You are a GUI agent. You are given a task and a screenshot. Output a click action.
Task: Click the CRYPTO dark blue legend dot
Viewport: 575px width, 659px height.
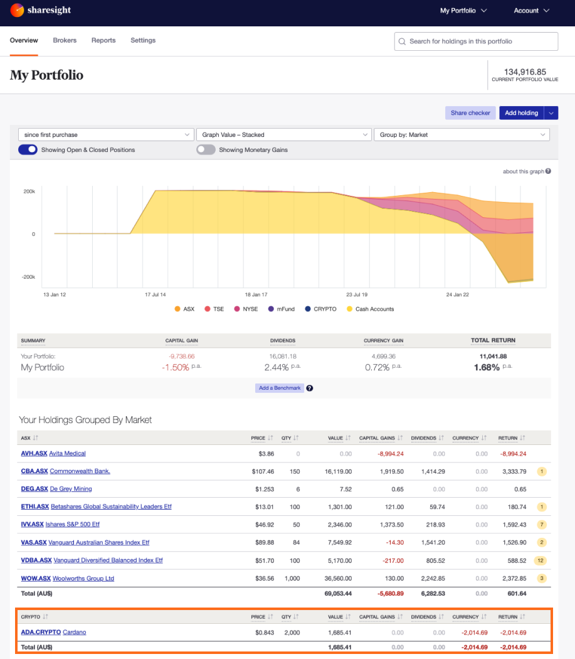pos(308,309)
